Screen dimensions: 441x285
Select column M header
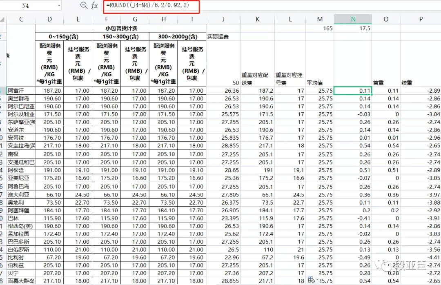320,19
